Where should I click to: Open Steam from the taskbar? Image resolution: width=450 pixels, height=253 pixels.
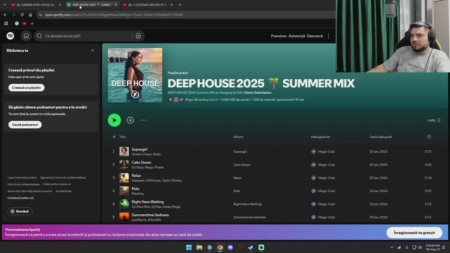click(x=251, y=247)
